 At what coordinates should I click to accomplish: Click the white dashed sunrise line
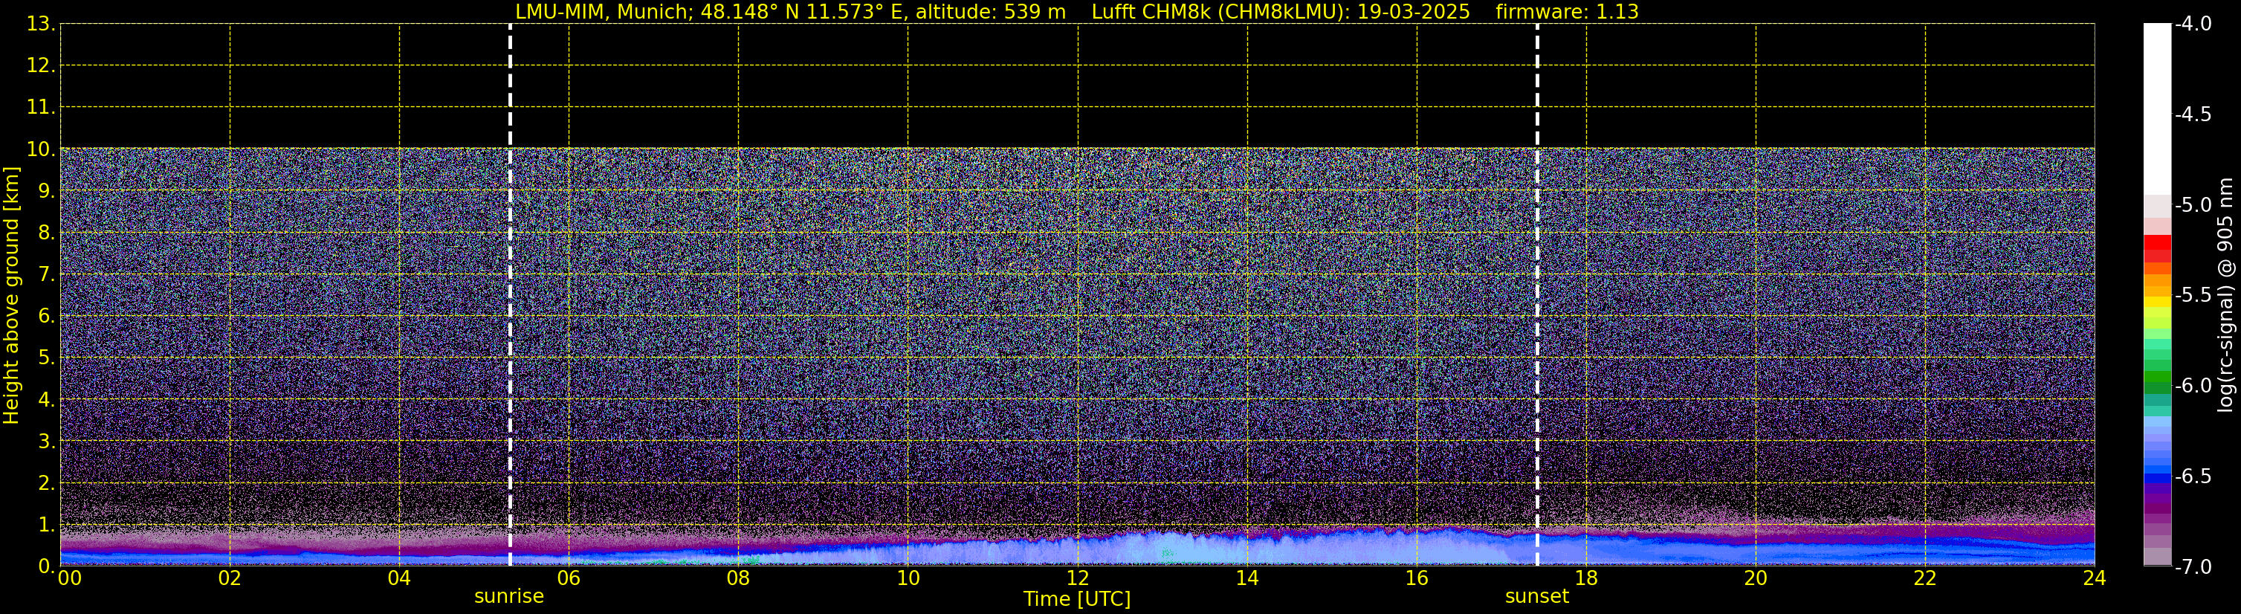tap(510, 295)
